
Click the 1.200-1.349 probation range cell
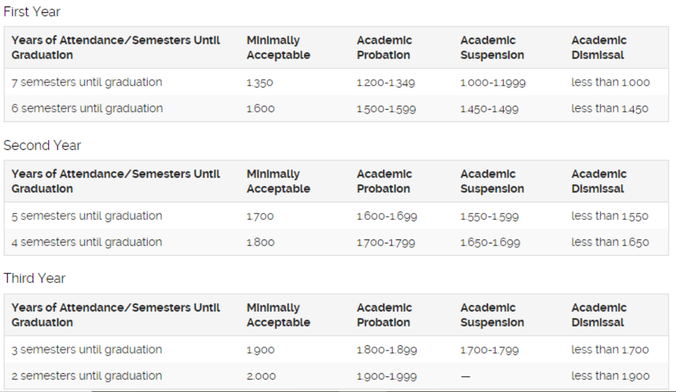386,83
